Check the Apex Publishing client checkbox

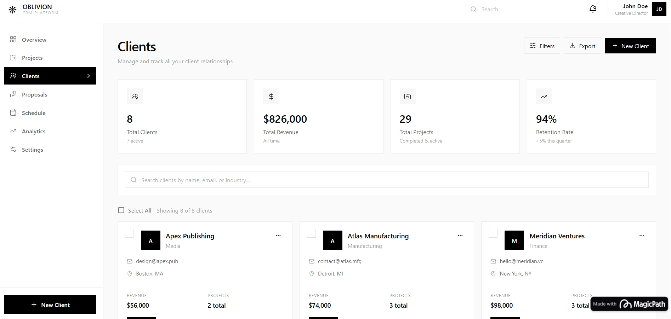click(129, 233)
